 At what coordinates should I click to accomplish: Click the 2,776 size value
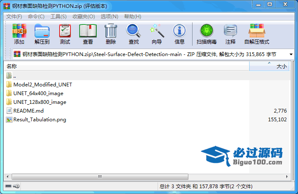(x=280, y=111)
